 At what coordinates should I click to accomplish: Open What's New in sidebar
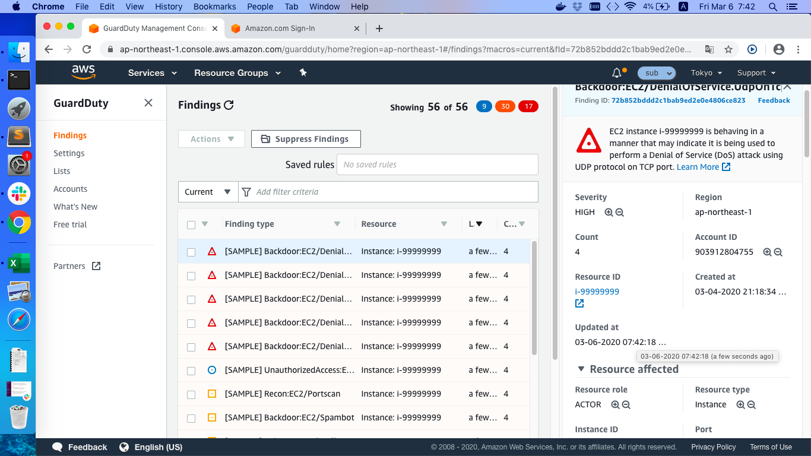(75, 207)
